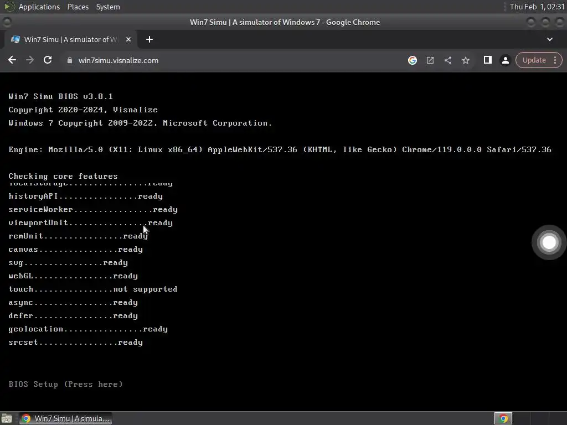
Task: Expand the tab search dropdown chevron
Action: pyautogui.click(x=550, y=39)
